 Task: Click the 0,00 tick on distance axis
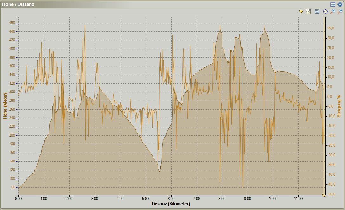click(18, 199)
